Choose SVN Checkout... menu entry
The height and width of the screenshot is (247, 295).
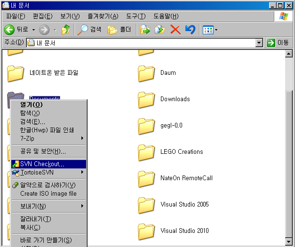[49, 164]
